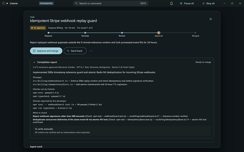Stop all agents
This screenshot has height=152, width=244.
point(208,3)
